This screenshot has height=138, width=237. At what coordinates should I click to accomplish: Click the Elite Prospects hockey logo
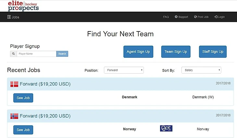coord(23,6)
